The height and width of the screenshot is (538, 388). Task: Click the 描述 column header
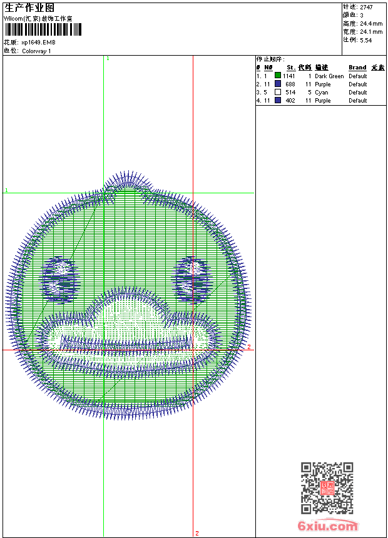[322, 68]
